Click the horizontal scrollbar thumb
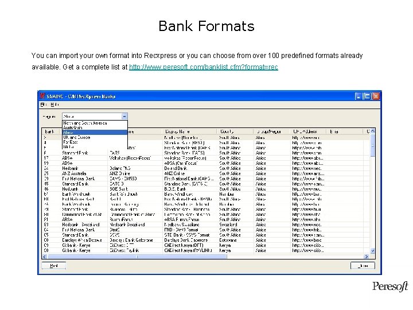This screenshot has width=413, height=310. (137, 257)
